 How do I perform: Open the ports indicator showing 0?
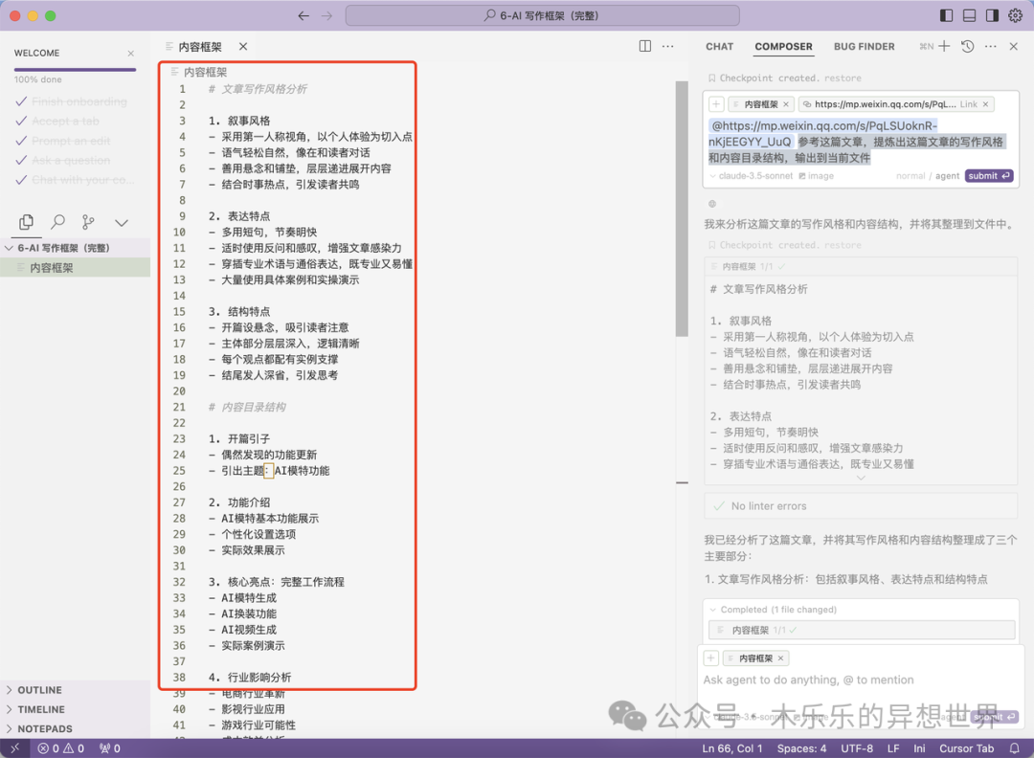109,748
